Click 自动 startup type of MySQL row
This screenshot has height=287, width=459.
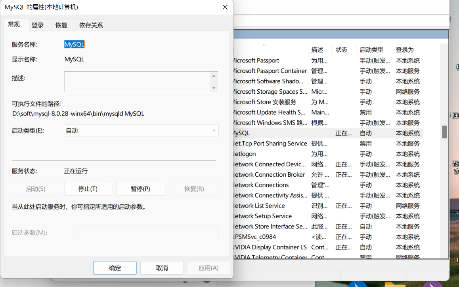365,133
